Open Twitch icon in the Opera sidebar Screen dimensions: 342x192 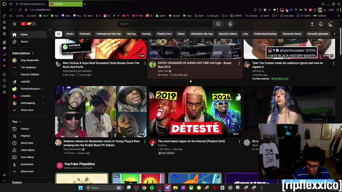(4, 48)
